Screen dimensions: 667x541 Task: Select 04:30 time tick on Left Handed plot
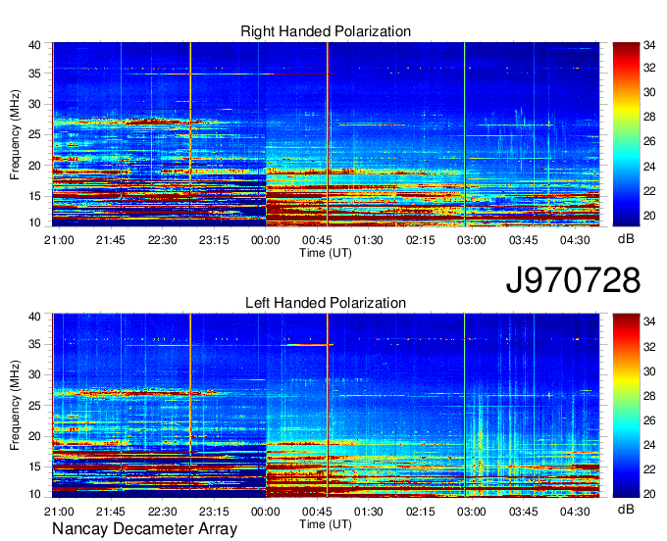575,512
